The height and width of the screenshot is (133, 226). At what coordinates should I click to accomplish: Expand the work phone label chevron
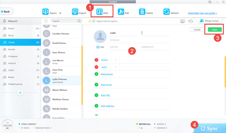pos(116,67)
